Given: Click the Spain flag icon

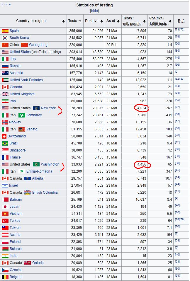Looking at the screenshot, I should point(5,31).
